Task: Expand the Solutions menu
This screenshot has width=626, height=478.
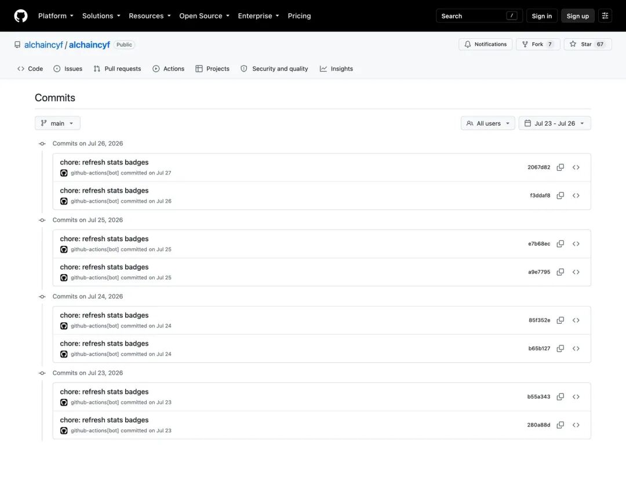Action: pyautogui.click(x=101, y=16)
